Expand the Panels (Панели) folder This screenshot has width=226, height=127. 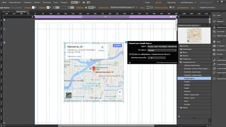coord(181,56)
